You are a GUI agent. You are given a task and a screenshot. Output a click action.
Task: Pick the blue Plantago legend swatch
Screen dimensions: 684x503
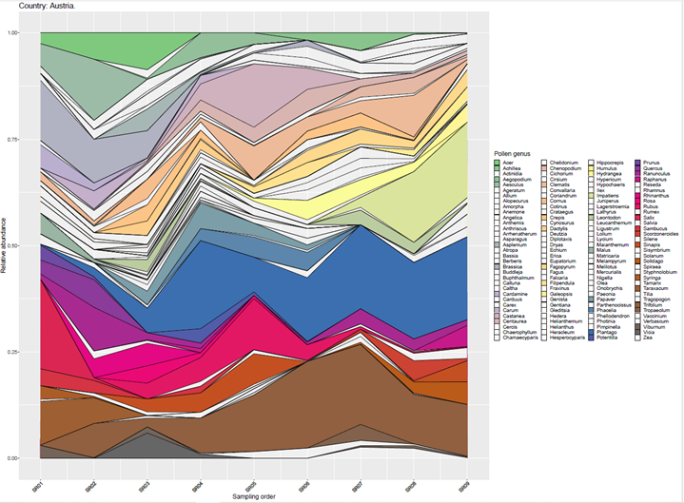[590, 330]
